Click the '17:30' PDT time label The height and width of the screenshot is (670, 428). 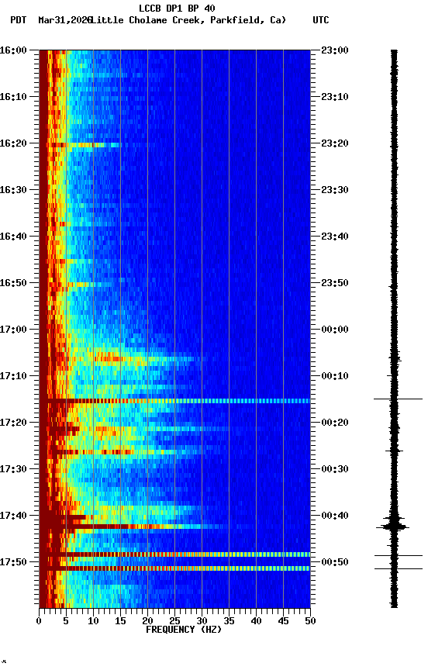coord(13,470)
